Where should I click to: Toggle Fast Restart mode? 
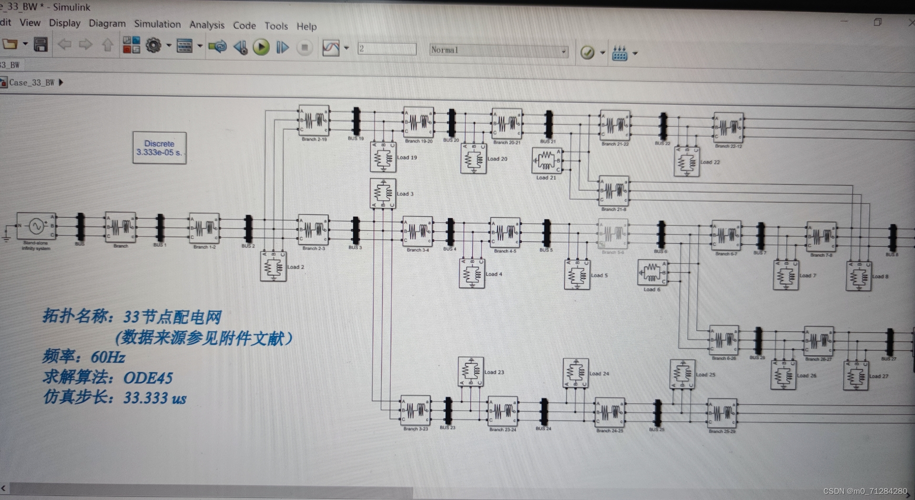(217, 47)
